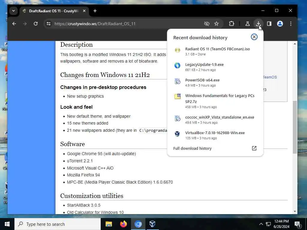Reload the current page
This screenshot has height=230, width=307.
click(x=36, y=24)
